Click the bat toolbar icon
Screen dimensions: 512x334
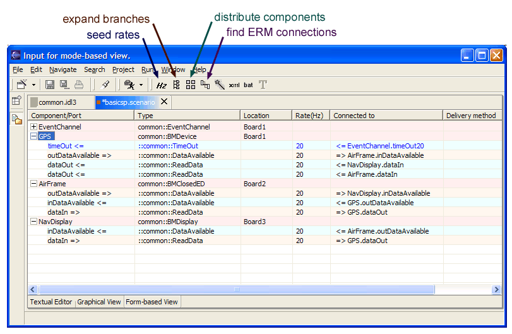tap(249, 85)
